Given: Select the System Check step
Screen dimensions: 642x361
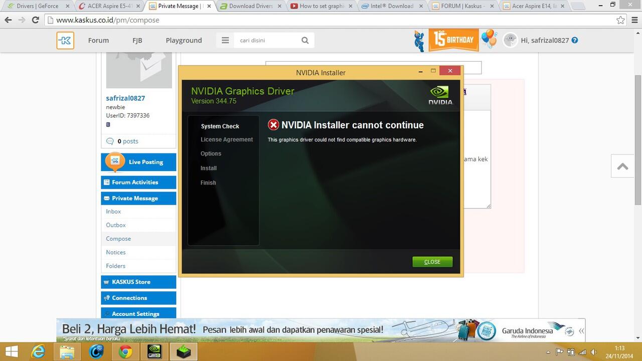Looking at the screenshot, I should (x=220, y=126).
